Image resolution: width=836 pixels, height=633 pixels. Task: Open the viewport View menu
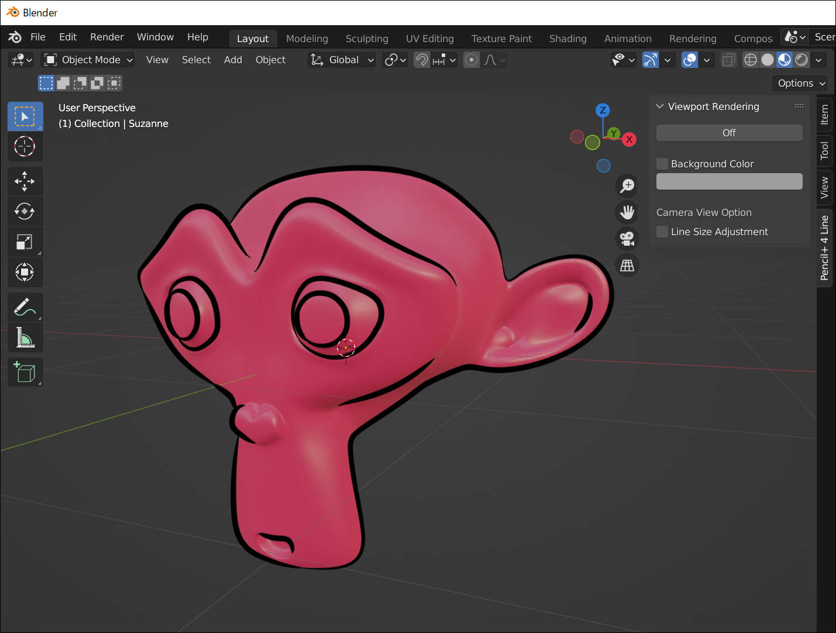[157, 60]
